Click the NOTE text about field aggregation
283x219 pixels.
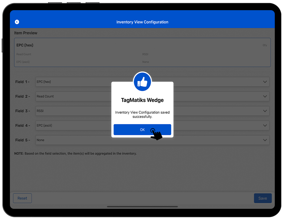pos(76,154)
